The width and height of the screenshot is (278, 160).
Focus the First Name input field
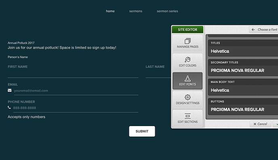click(x=73, y=74)
